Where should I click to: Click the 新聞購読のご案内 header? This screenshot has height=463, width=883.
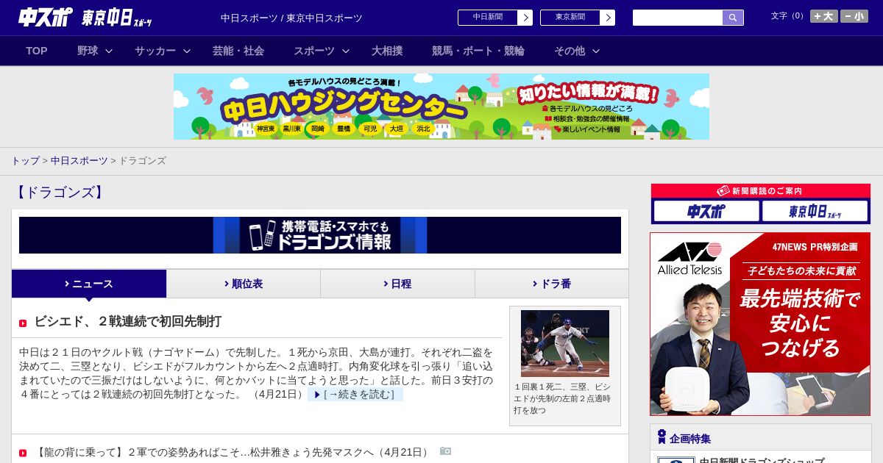click(761, 190)
